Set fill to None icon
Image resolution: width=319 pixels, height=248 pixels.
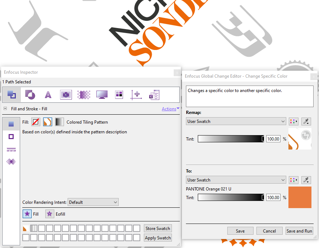[x=36, y=122]
